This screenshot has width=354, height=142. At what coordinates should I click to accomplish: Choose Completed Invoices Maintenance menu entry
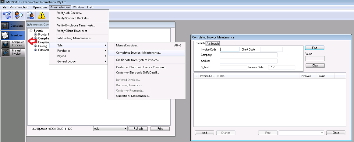[139, 53]
